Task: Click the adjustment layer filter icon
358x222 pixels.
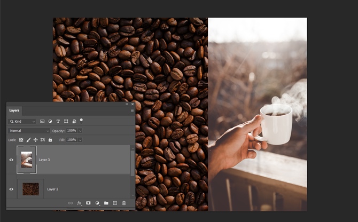Action: pos(50,121)
